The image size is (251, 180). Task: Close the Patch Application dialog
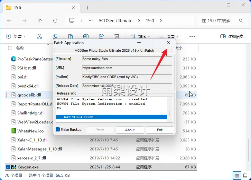(x=168, y=42)
